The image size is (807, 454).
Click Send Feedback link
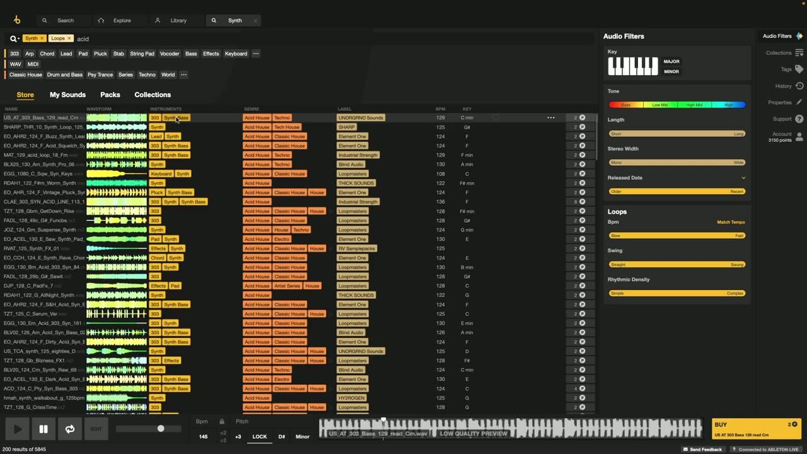point(702,450)
